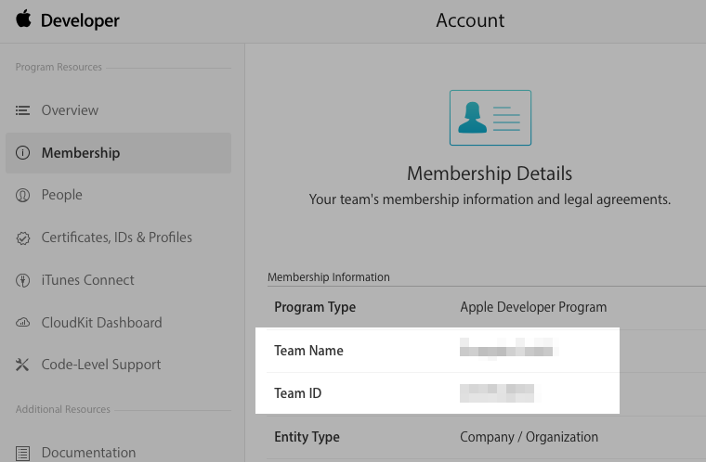Select Company / Organization value

click(529, 437)
